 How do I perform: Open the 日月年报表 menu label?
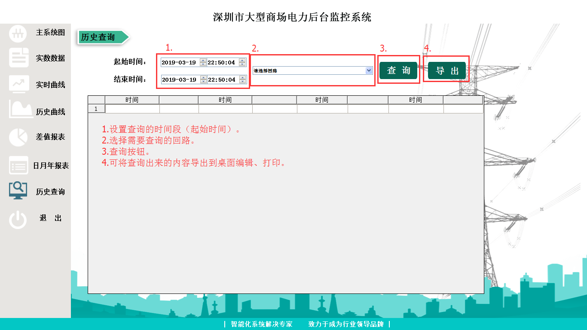coord(51,166)
